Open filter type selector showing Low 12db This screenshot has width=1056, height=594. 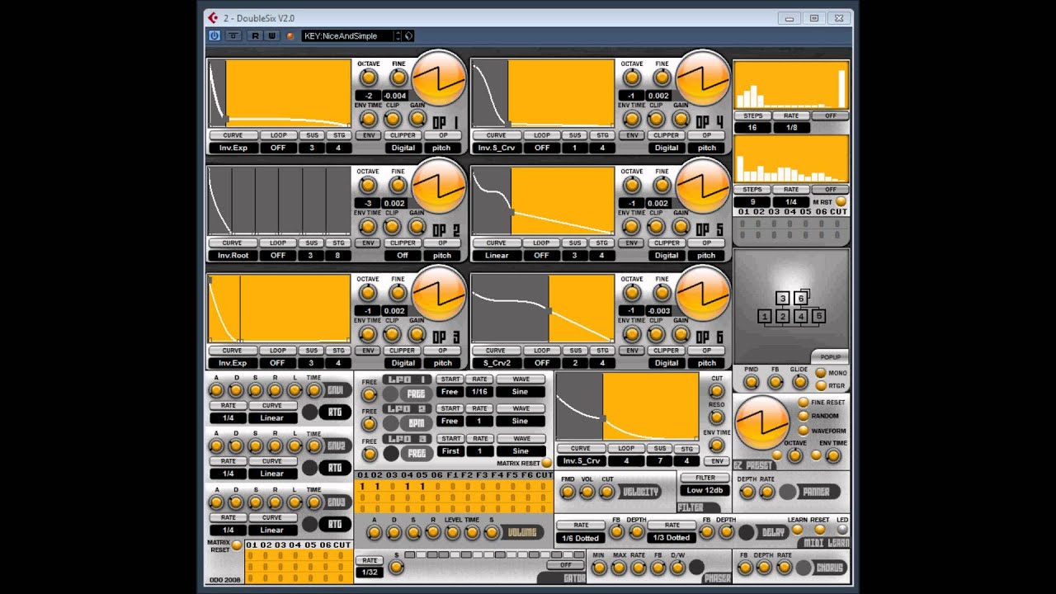pyautogui.click(x=705, y=490)
